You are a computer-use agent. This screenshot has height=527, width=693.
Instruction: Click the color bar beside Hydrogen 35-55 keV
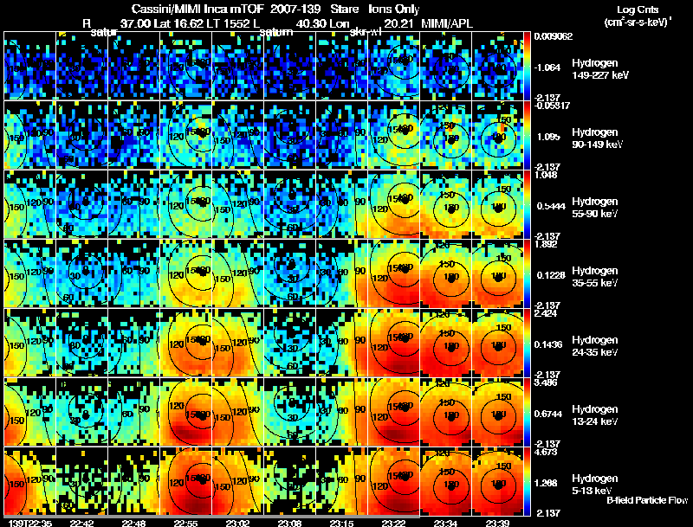(x=527, y=273)
